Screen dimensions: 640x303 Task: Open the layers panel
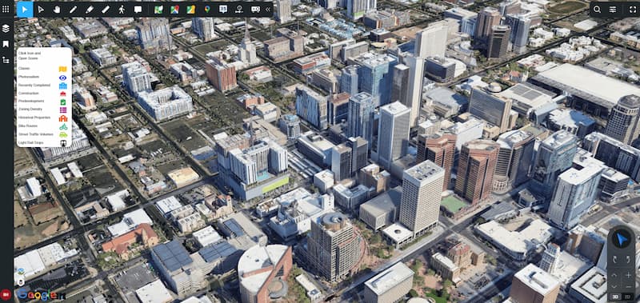pos(6,28)
